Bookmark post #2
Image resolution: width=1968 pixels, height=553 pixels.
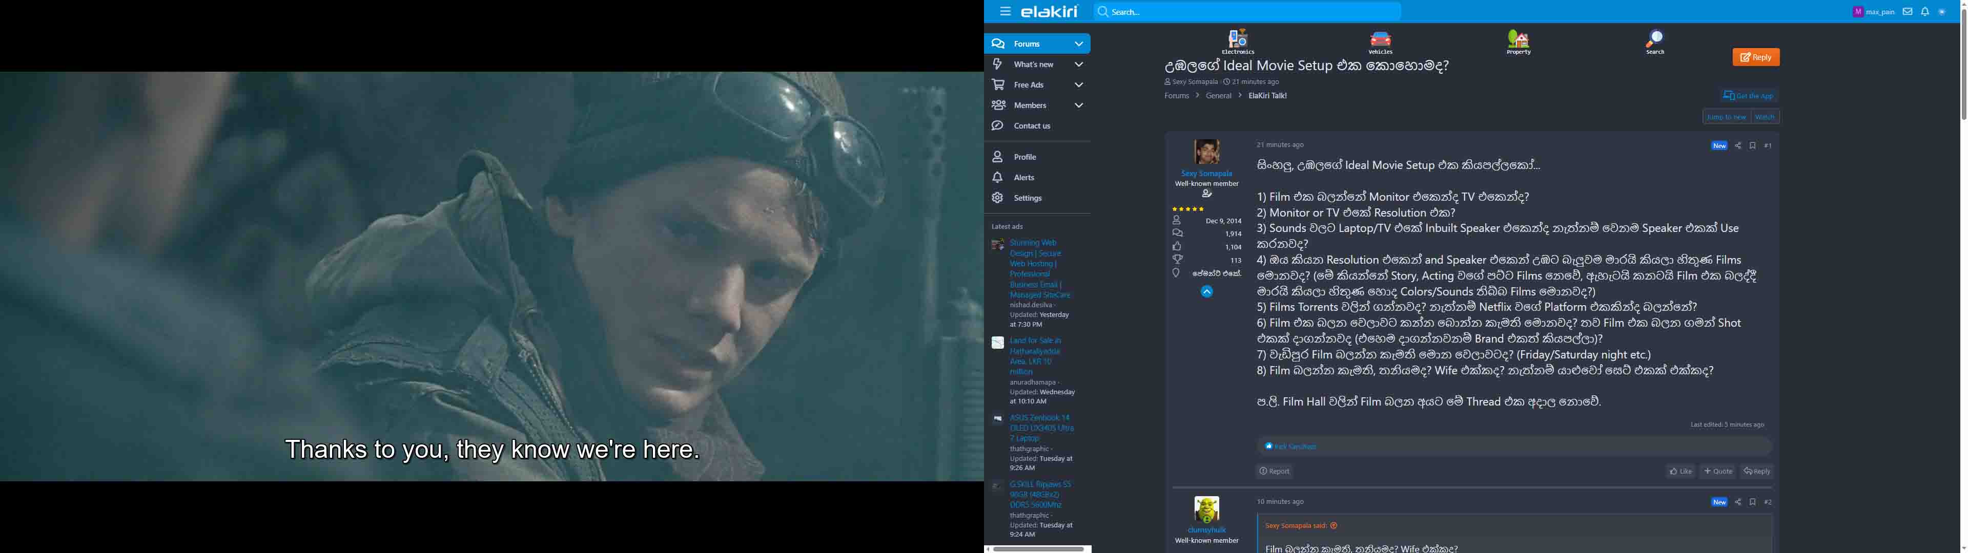point(1753,503)
